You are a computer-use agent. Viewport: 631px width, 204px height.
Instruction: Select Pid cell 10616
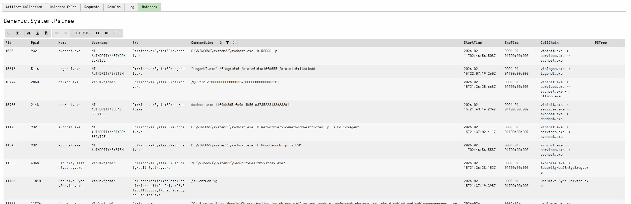point(10,69)
